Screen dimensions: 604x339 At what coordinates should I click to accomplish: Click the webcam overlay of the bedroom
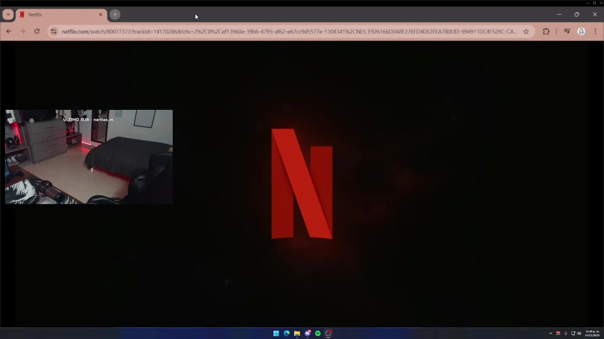tap(89, 157)
